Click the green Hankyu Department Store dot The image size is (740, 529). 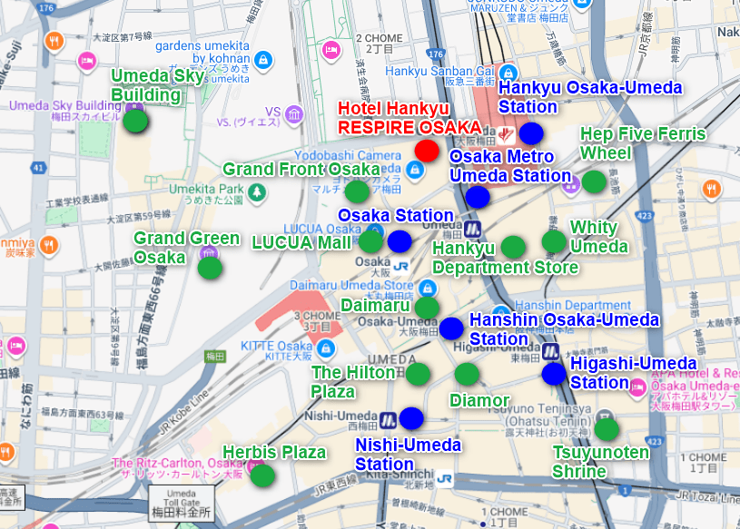coord(513,248)
